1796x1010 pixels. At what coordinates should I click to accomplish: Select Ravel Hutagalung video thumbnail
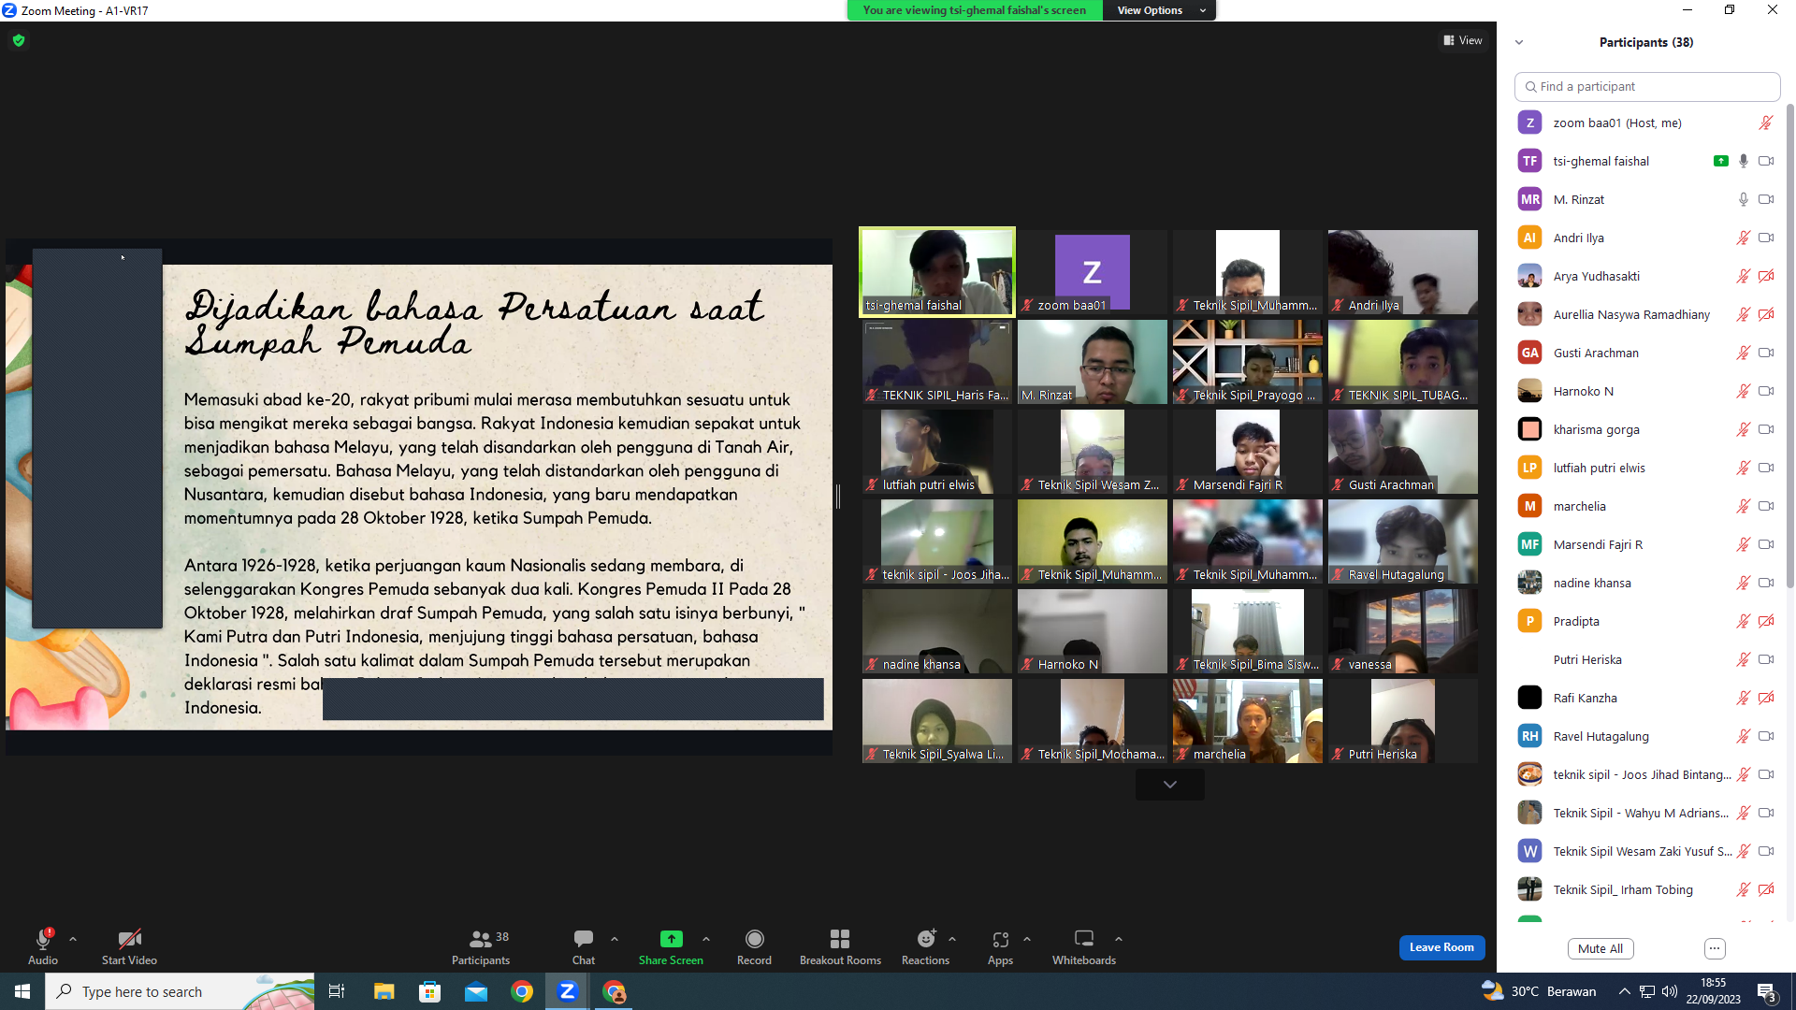[x=1403, y=541]
